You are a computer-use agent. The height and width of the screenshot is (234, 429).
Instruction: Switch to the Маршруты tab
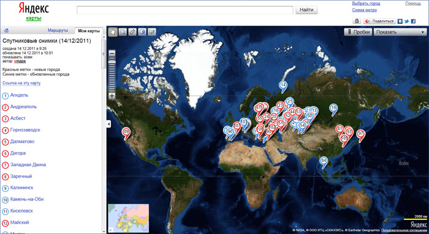(x=58, y=31)
